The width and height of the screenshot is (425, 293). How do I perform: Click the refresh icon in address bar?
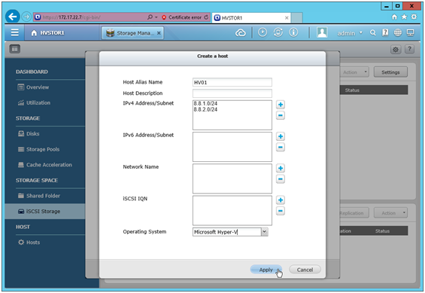[x=206, y=17]
